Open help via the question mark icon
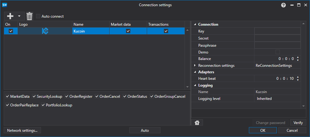The image size is (310, 137). click(283, 5)
